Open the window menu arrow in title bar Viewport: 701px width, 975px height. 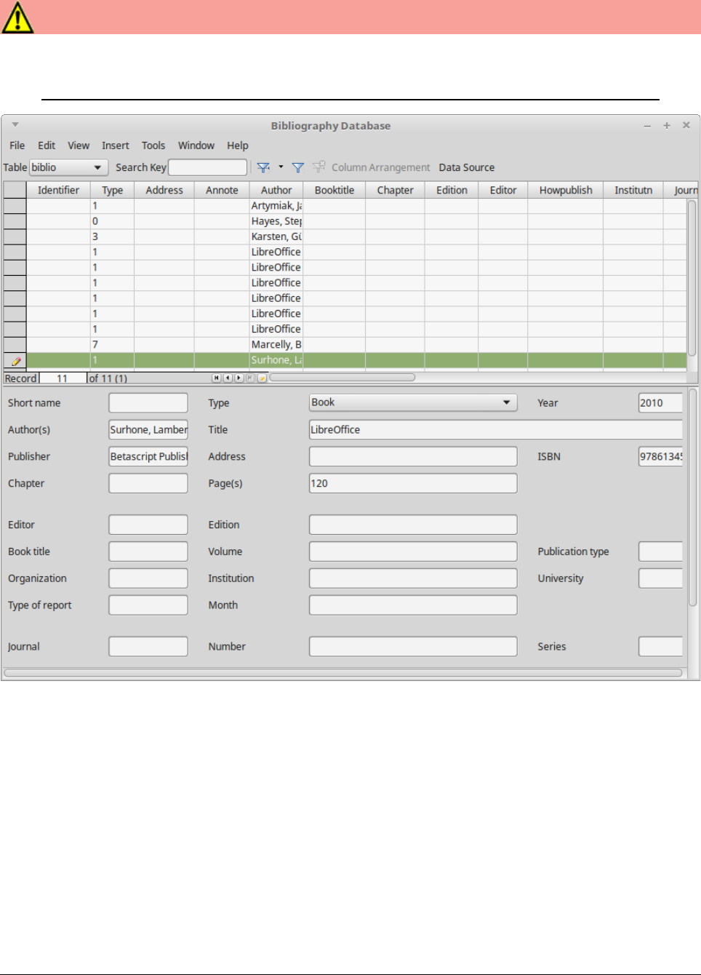click(x=15, y=124)
